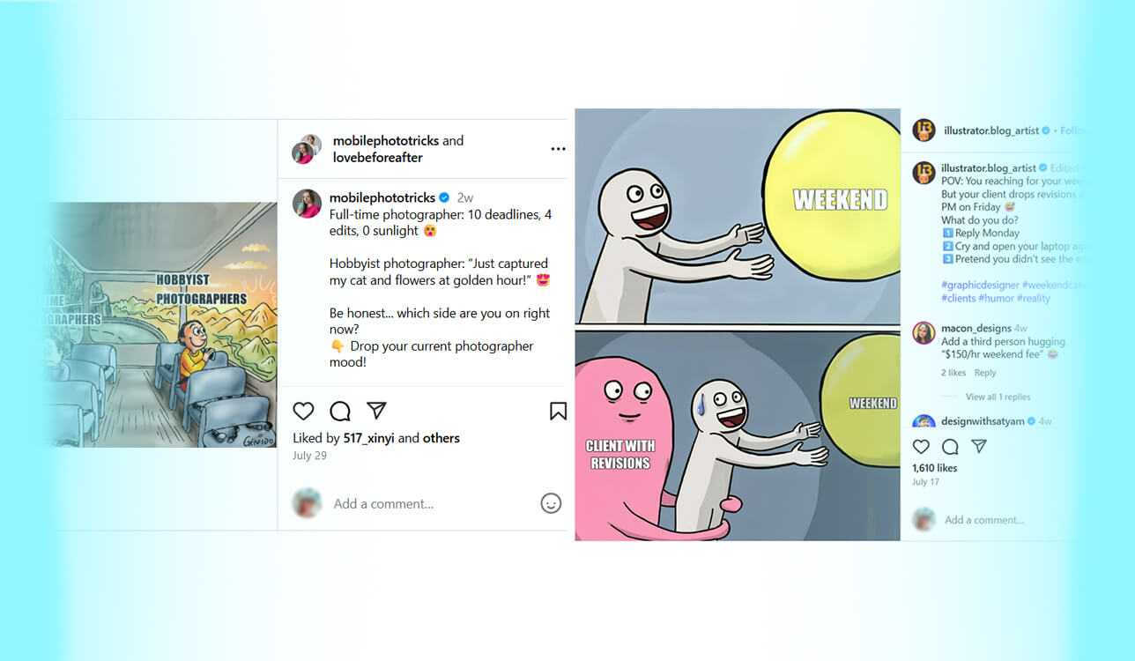Reply to macon_designs comment
Screen dimensions: 1135x661
click(x=985, y=373)
